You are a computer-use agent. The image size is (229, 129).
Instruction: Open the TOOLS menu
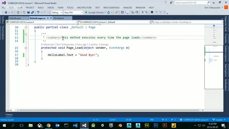click(x=70, y=8)
